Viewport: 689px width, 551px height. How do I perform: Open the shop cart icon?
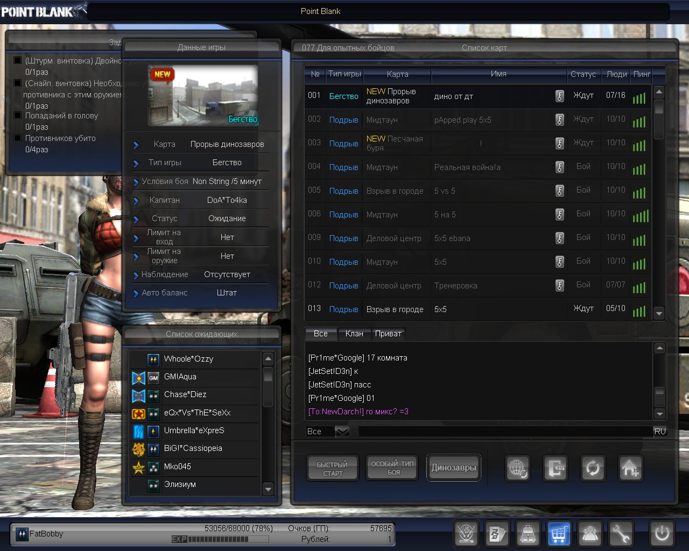coord(559,534)
